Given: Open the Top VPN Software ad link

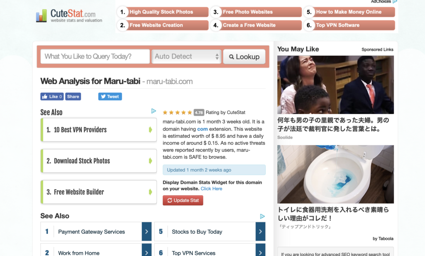Looking at the screenshot, I should tap(349, 25).
